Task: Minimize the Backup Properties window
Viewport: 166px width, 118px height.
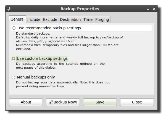Action: pyautogui.click(x=149, y=9)
